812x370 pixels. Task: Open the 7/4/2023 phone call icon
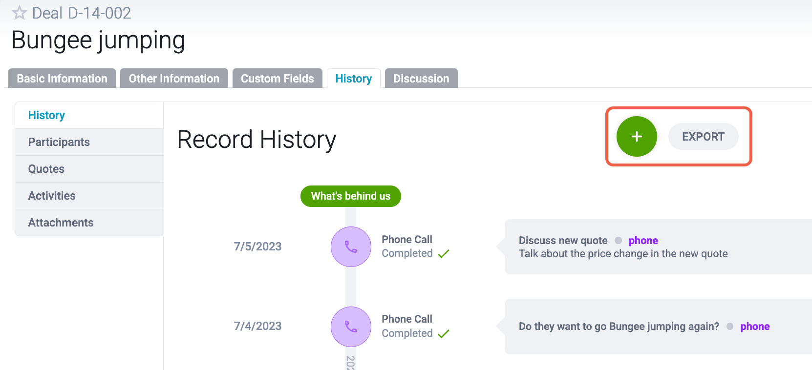(x=351, y=327)
